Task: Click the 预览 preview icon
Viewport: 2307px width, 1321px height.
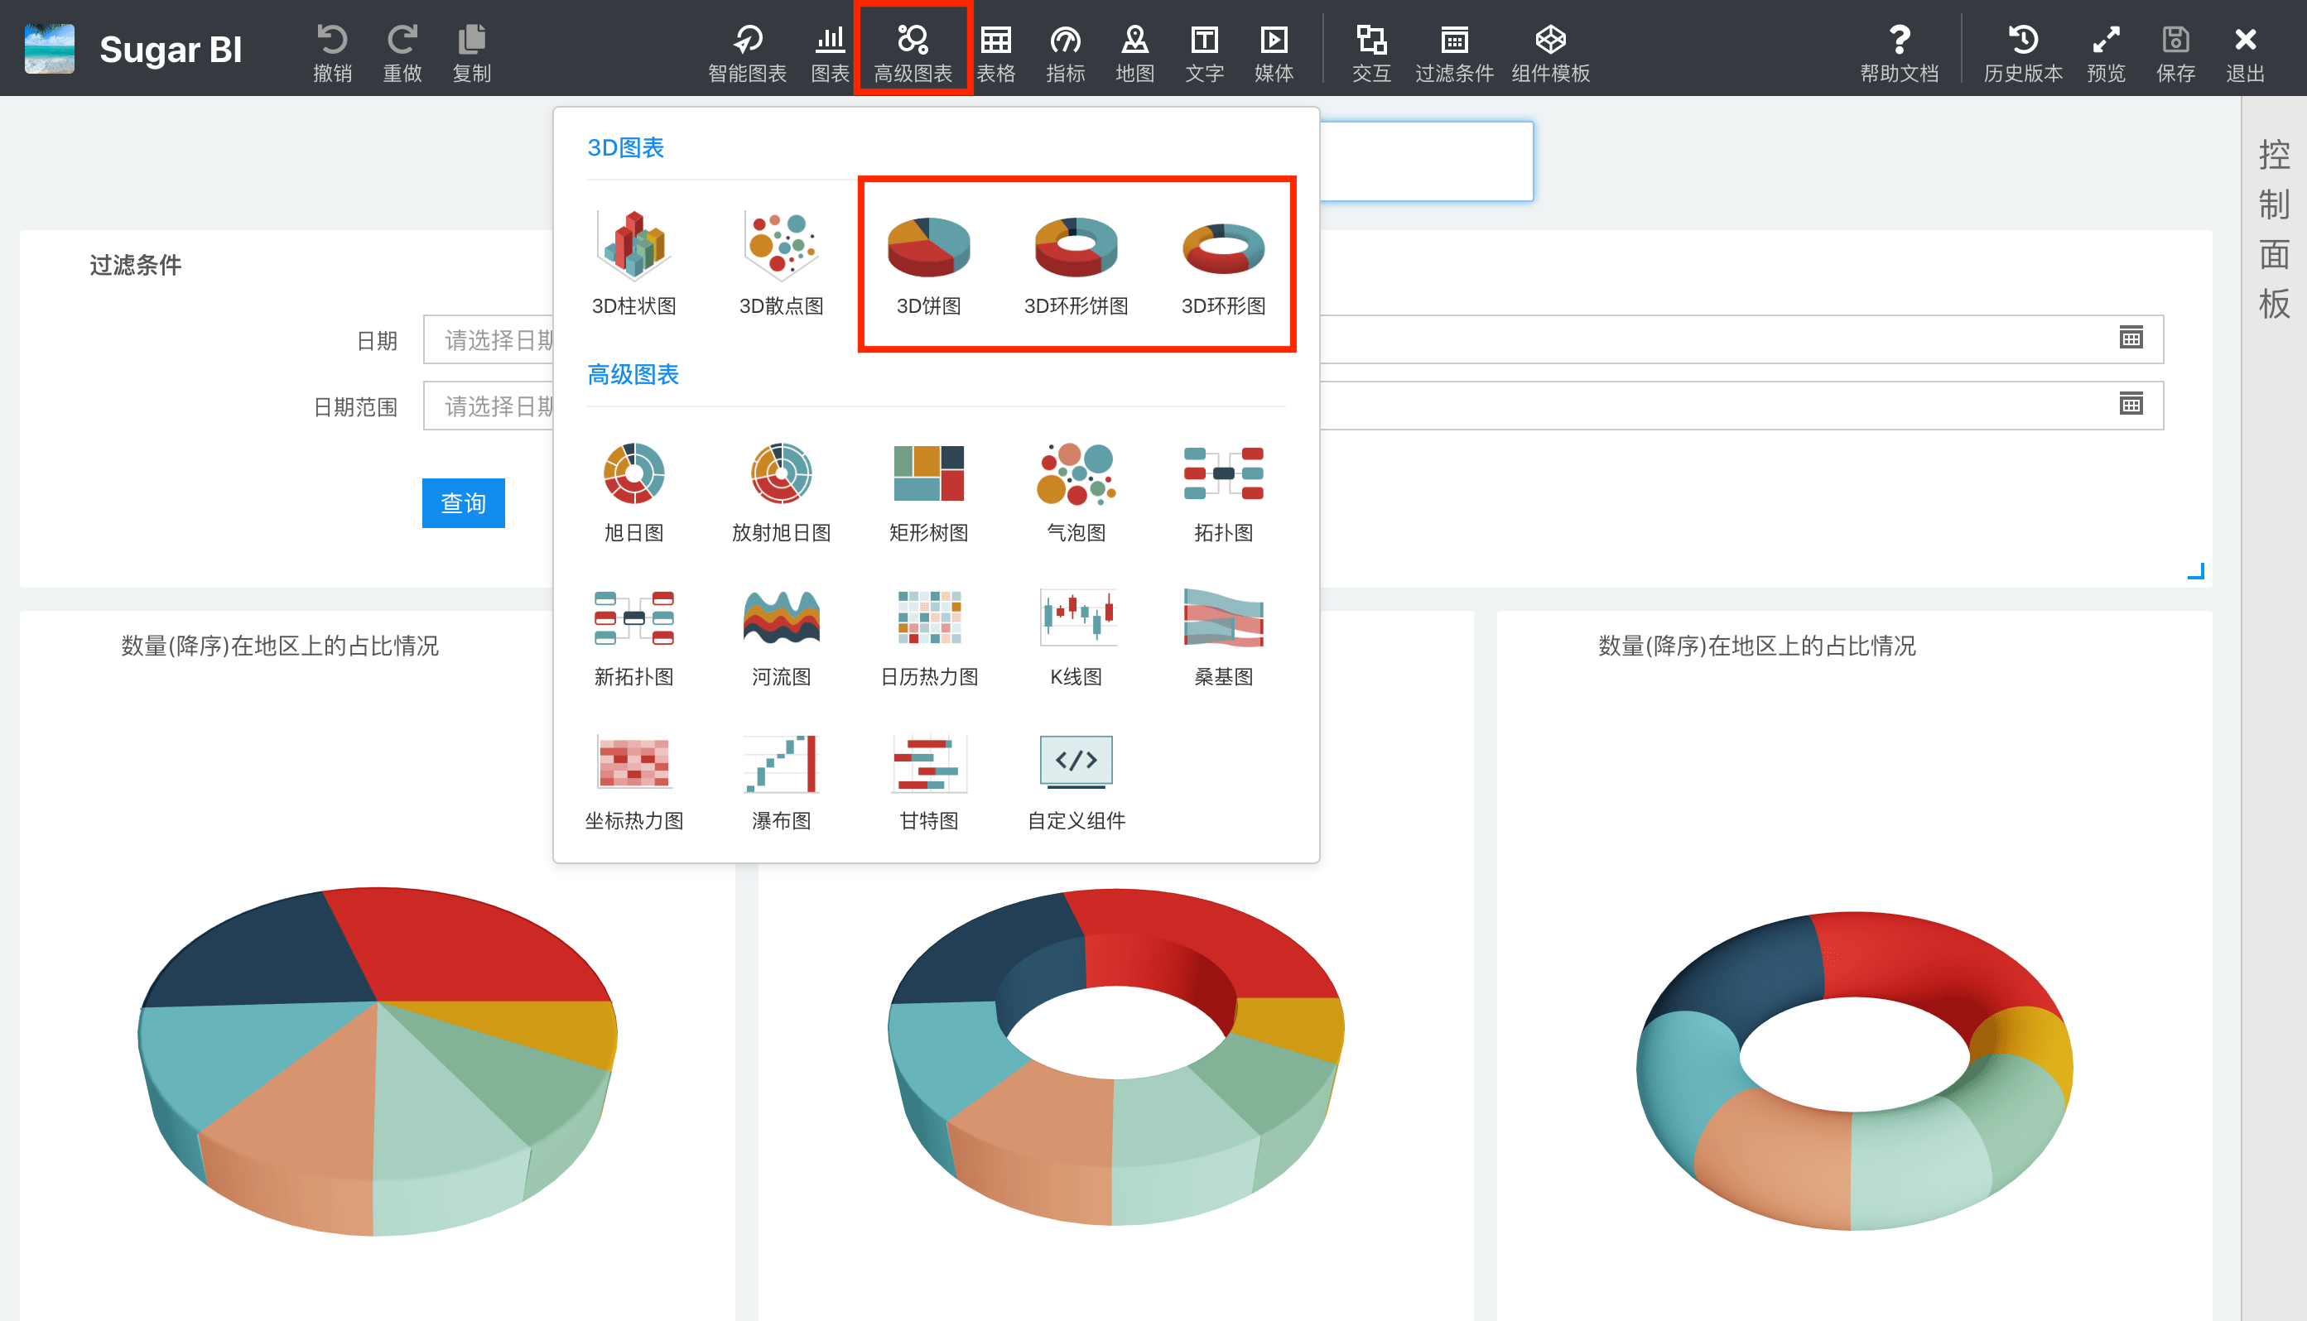Action: (x=2107, y=39)
